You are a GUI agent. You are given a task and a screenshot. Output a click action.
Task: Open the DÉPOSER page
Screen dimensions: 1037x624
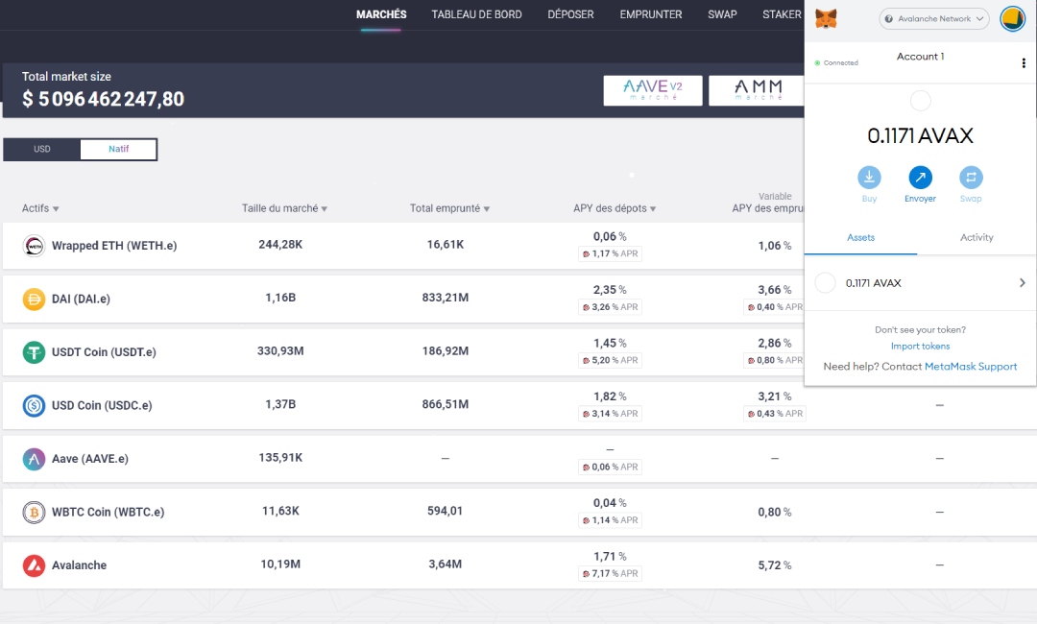point(570,14)
